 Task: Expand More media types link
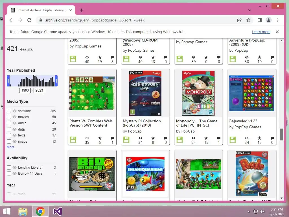click(x=12, y=147)
